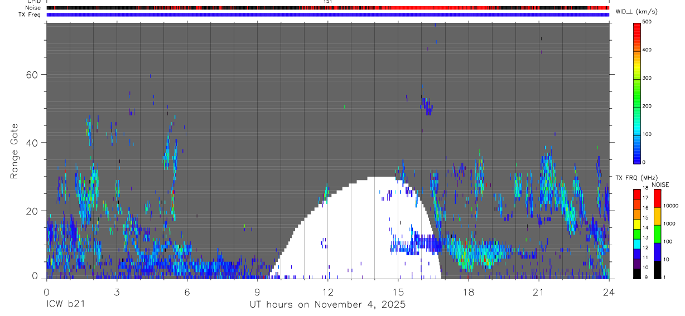Click the spectral width rainbow colorbar
The height and width of the screenshot is (316, 685).
click(637, 93)
